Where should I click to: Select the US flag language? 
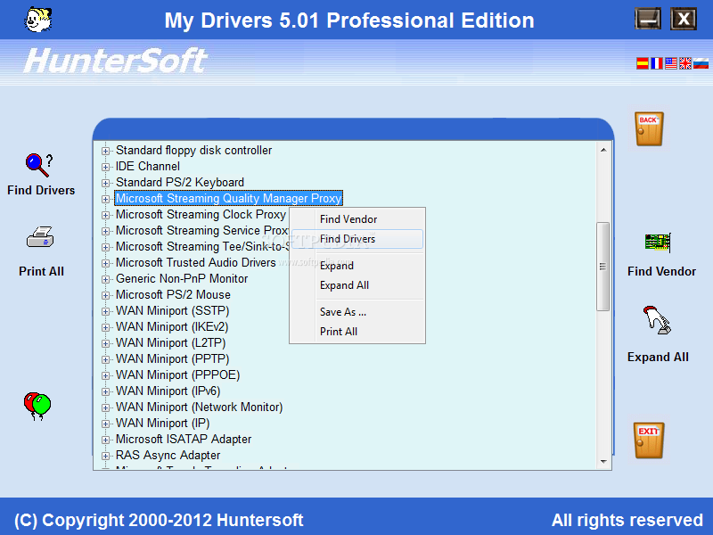(671, 63)
